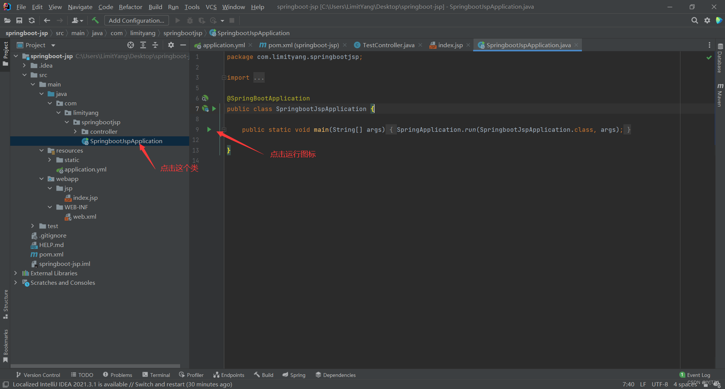Switch to index.jsp editor tab

point(450,45)
